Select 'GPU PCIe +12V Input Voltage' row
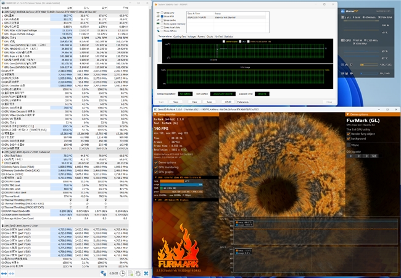 tap(65, 30)
